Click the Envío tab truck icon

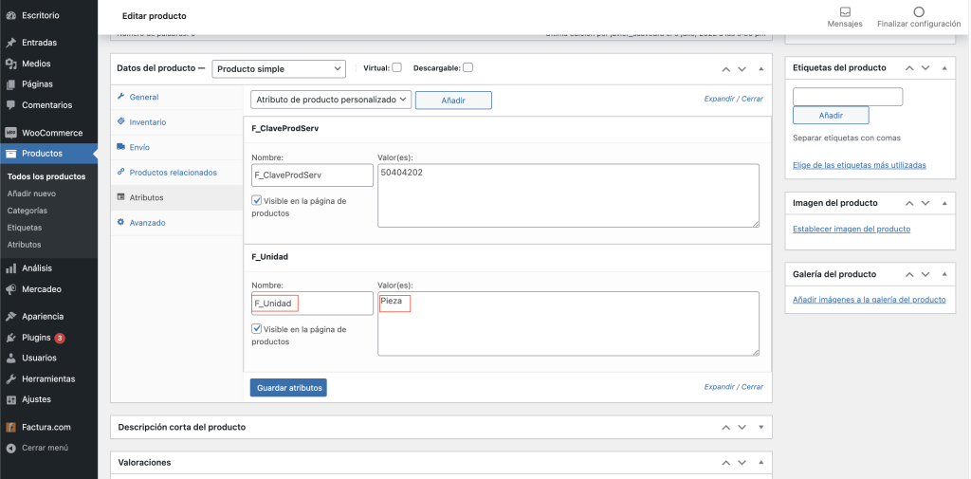(x=120, y=147)
